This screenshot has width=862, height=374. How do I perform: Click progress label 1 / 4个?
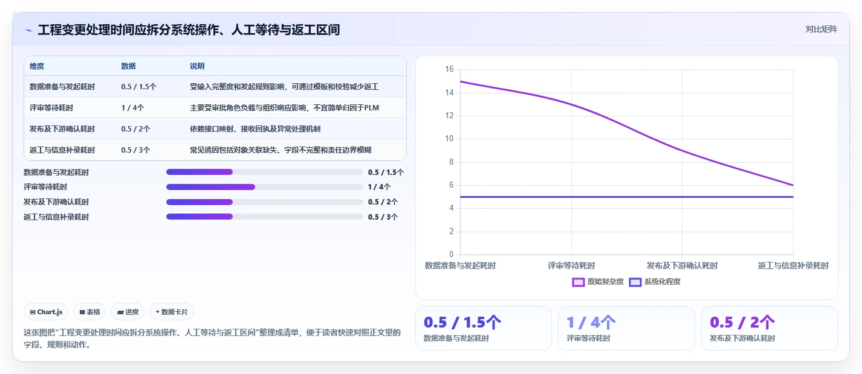pos(379,187)
